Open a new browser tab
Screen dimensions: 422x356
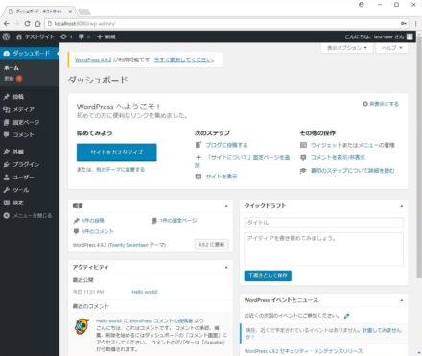tap(84, 12)
